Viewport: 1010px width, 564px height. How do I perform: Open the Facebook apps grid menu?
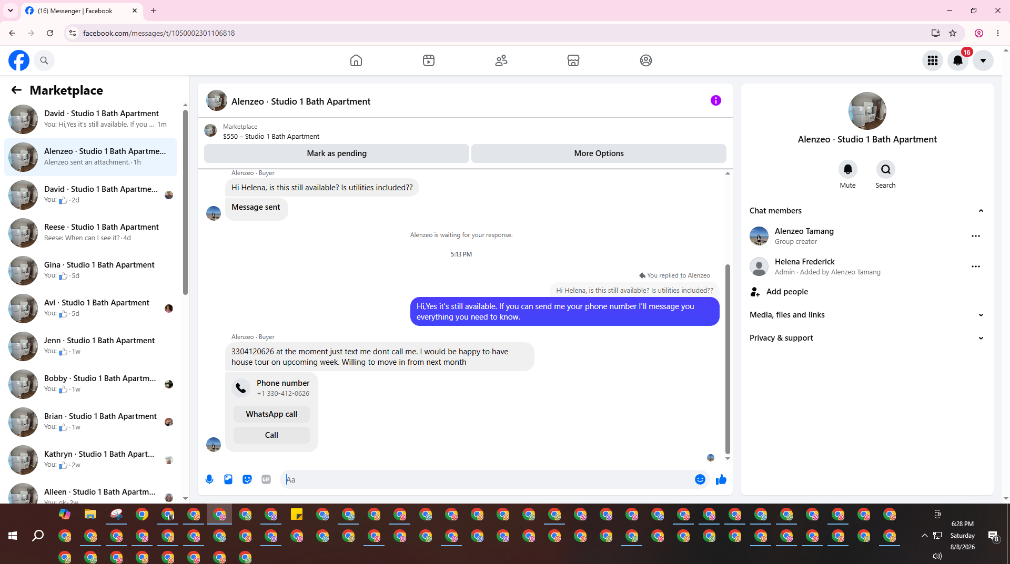pyautogui.click(x=933, y=60)
